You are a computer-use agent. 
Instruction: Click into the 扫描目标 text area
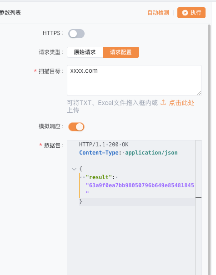[x=134, y=80]
